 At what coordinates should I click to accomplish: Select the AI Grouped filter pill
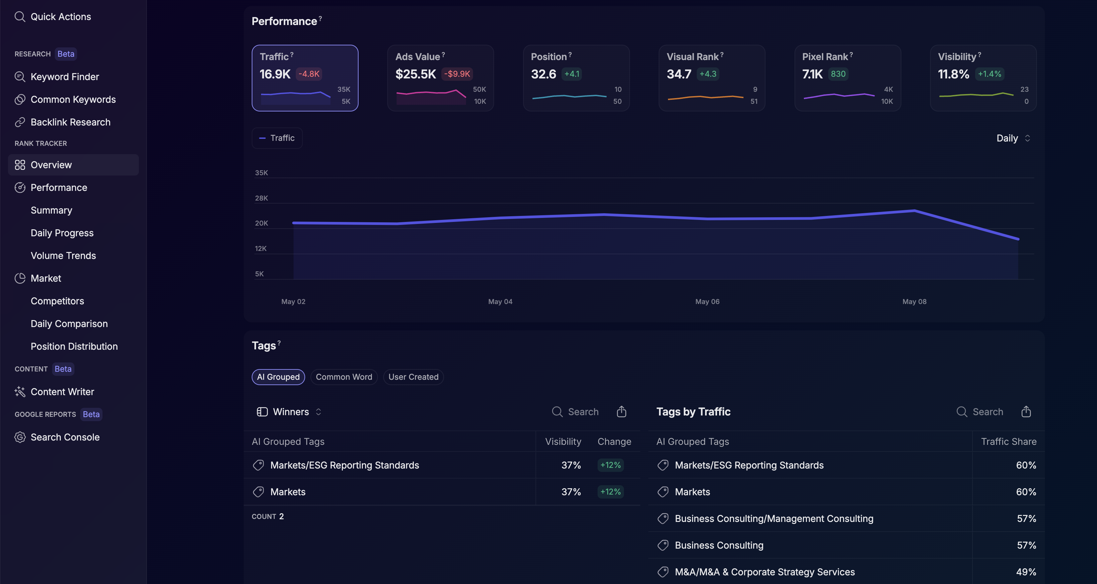(x=278, y=377)
